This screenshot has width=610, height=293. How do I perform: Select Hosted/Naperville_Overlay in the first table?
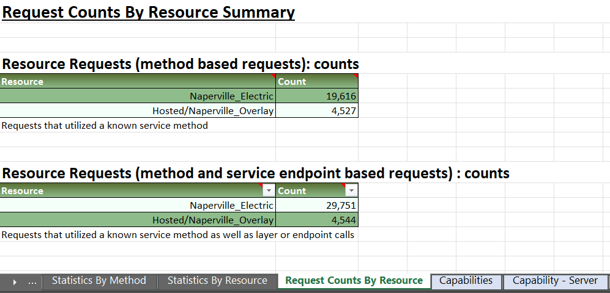pos(138,111)
